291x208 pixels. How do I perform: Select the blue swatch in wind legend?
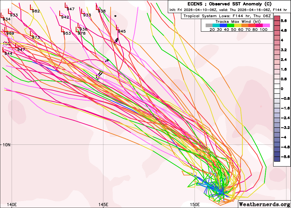223,26
